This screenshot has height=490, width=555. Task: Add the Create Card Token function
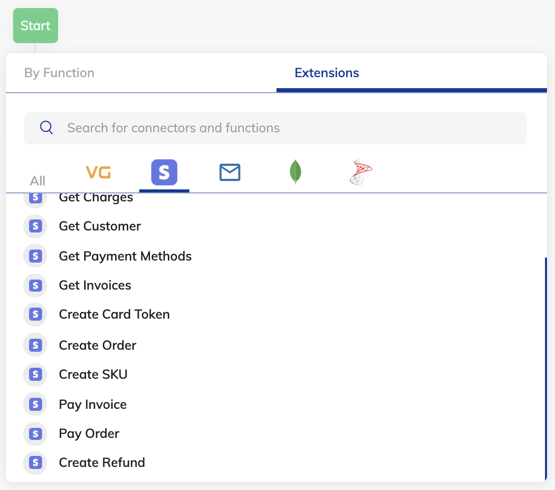tap(114, 315)
